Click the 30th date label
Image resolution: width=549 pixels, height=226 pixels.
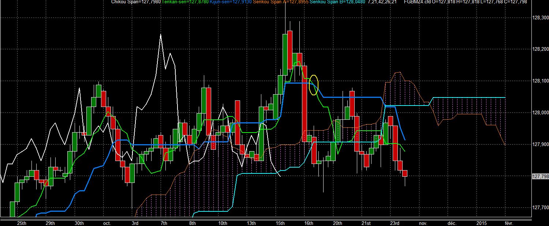pos(79,223)
